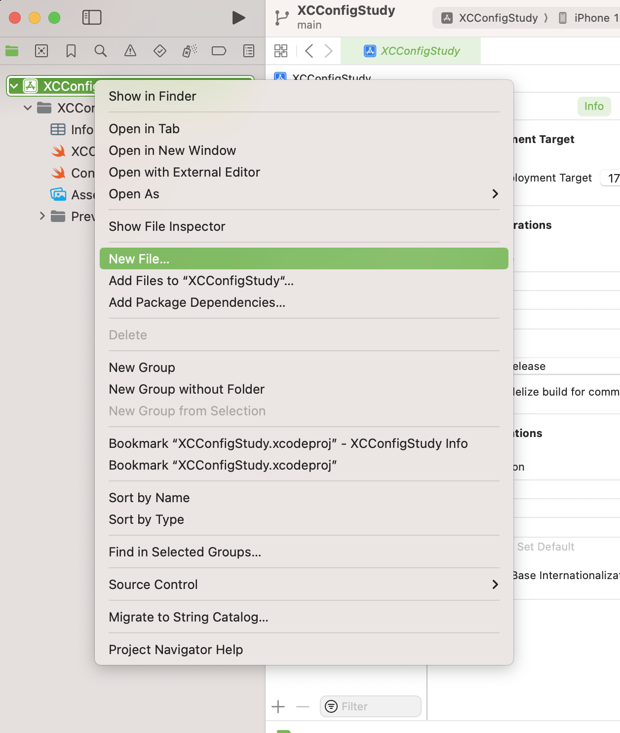620x733 pixels.
Task: Click the related items grid icon
Action: [x=281, y=51]
